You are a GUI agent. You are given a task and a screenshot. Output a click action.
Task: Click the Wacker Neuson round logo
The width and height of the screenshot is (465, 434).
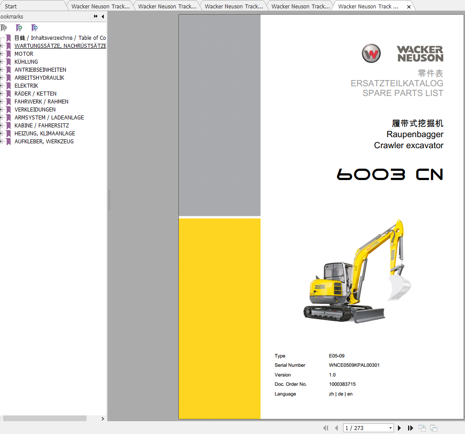371,54
